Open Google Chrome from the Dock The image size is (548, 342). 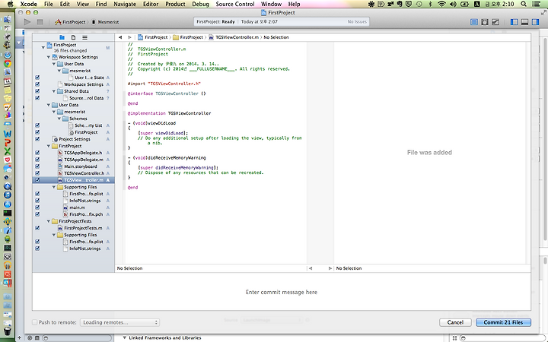click(8, 64)
